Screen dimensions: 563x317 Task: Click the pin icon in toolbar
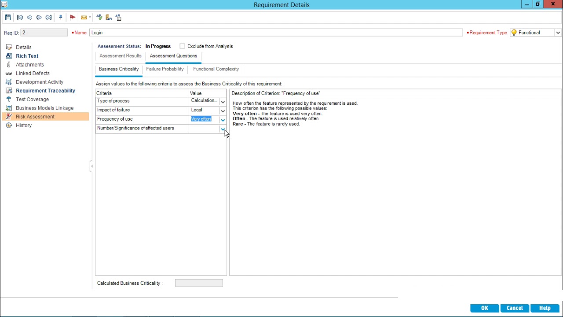[61, 18]
